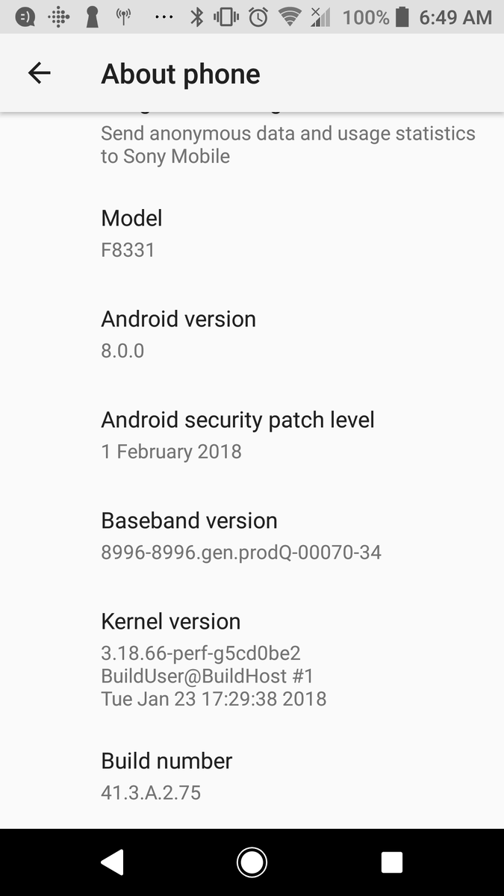
Task: Tap the recent apps square button
Action: 392,862
